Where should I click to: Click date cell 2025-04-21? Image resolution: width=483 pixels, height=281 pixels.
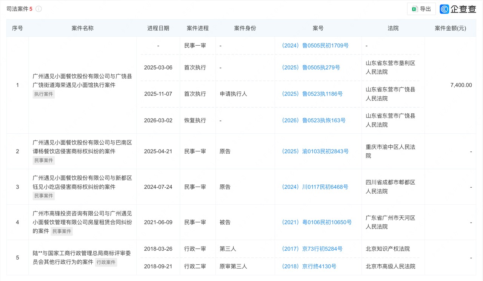tap(158, 151)
